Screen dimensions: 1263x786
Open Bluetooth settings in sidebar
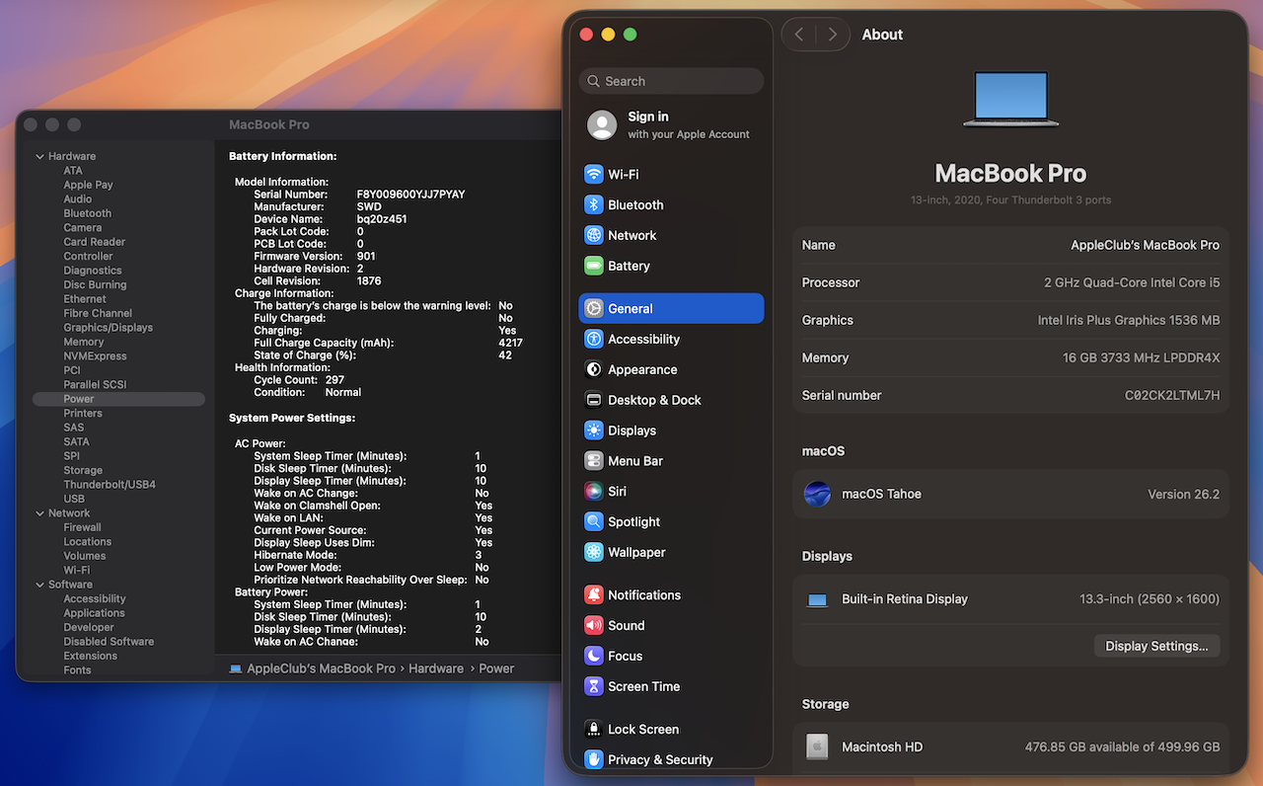click(635, 205)
